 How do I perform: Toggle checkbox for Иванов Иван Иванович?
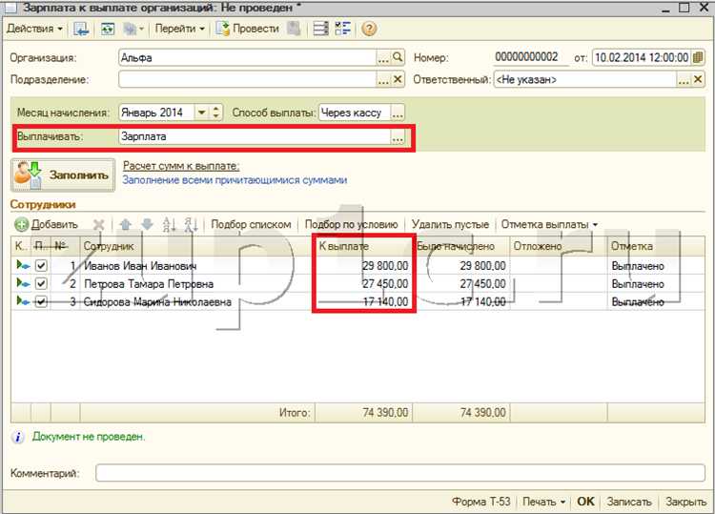41,265
